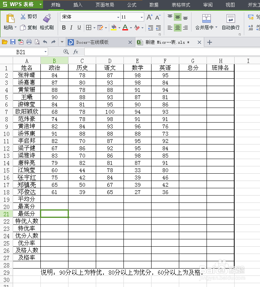Save workbook with the floppy disk icon

13,42
